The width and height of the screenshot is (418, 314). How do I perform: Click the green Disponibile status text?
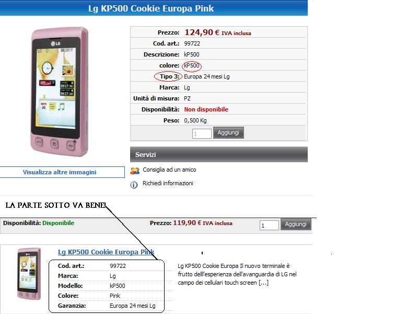(58, 223)
